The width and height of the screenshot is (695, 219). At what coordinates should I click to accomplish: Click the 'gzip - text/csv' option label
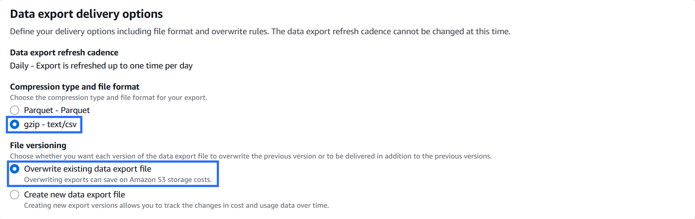pos(50,125)
